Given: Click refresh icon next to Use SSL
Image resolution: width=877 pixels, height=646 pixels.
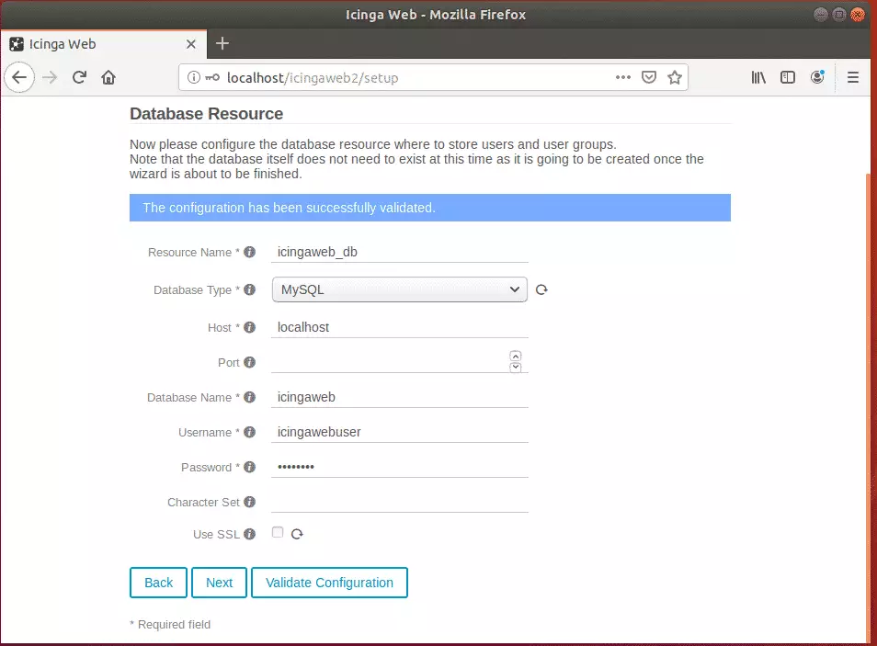Looking at the screenshot, I should coord(297,534).
